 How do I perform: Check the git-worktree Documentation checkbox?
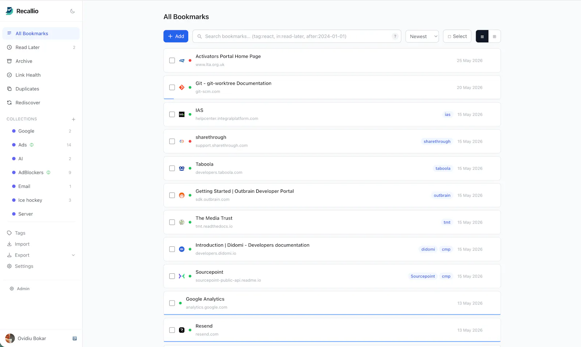[x=172, y=87]
